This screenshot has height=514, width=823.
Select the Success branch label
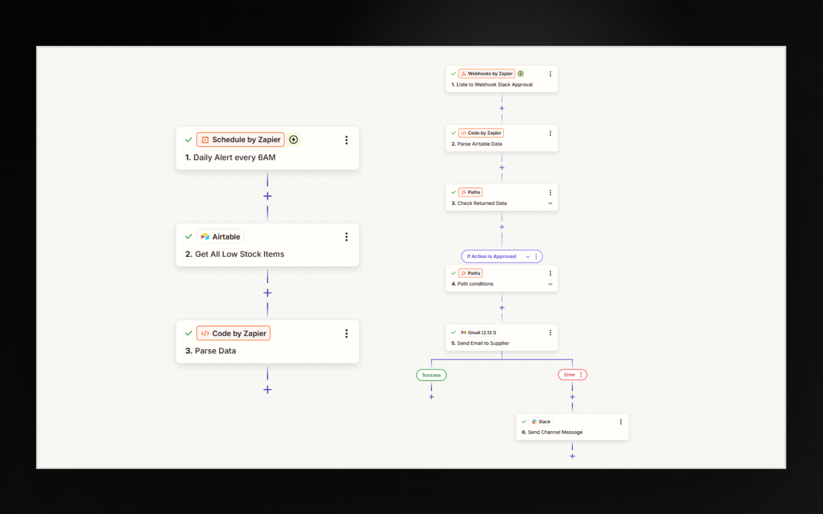(432, 375)
